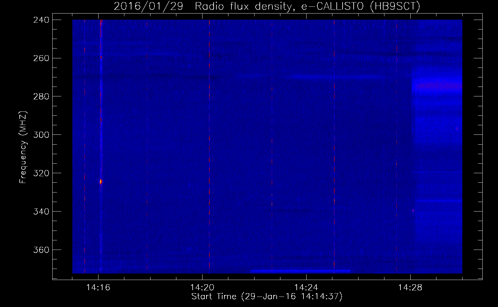Click the bright yellow burst spot near 325 MHz
This screenshot has height=307, width=498.
click(x=101, y=181)
